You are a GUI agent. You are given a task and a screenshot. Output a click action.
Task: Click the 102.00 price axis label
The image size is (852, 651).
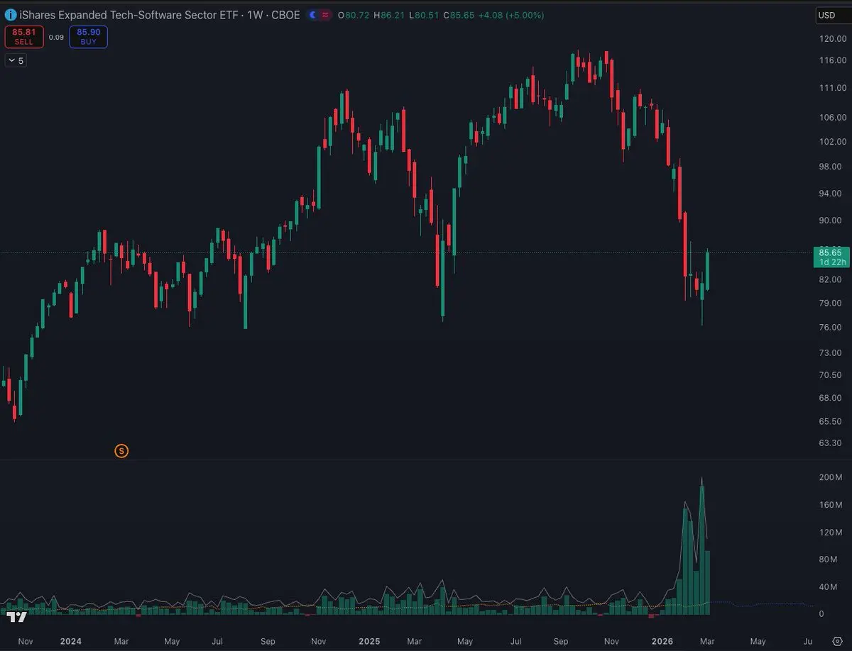(x=831, y=141)
